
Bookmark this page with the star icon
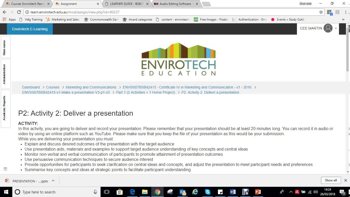(x=321, y=12)
